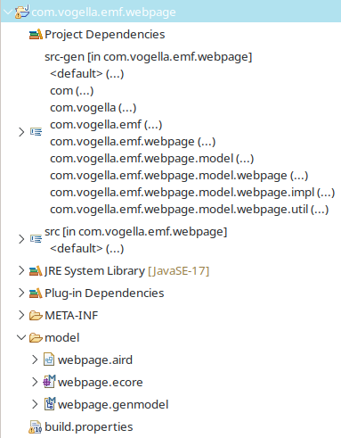This screenshot has width=341, height=438.
Task: Collapse the com.vogella.emf.webpage project node
Action: (8, 12)
